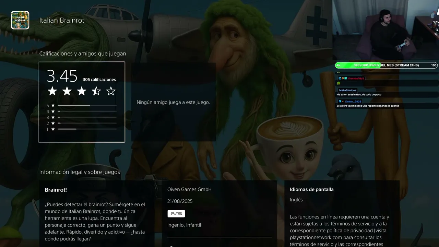Open the Italian Brainrot game icon
Viewport: 439px width, 247px height.
20,20
